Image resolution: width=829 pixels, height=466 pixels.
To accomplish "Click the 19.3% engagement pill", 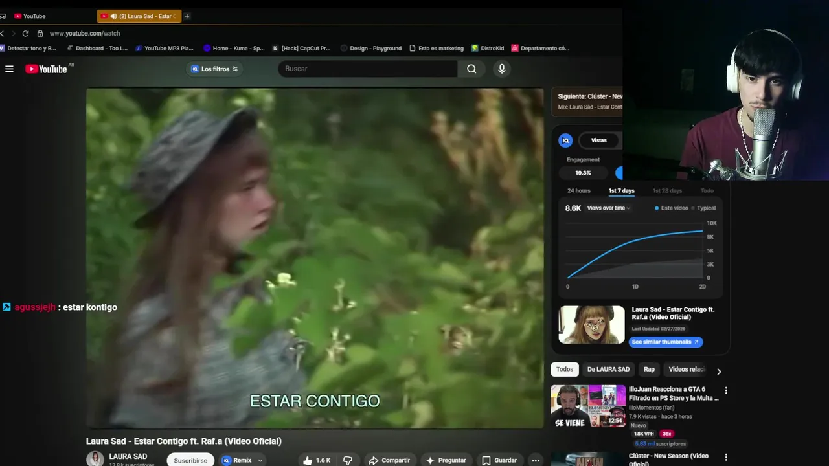I will tap(583, 173).
